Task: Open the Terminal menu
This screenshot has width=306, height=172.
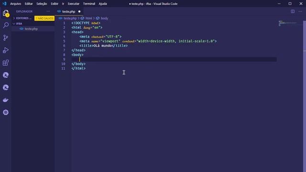Action: (x=89, y=4)
